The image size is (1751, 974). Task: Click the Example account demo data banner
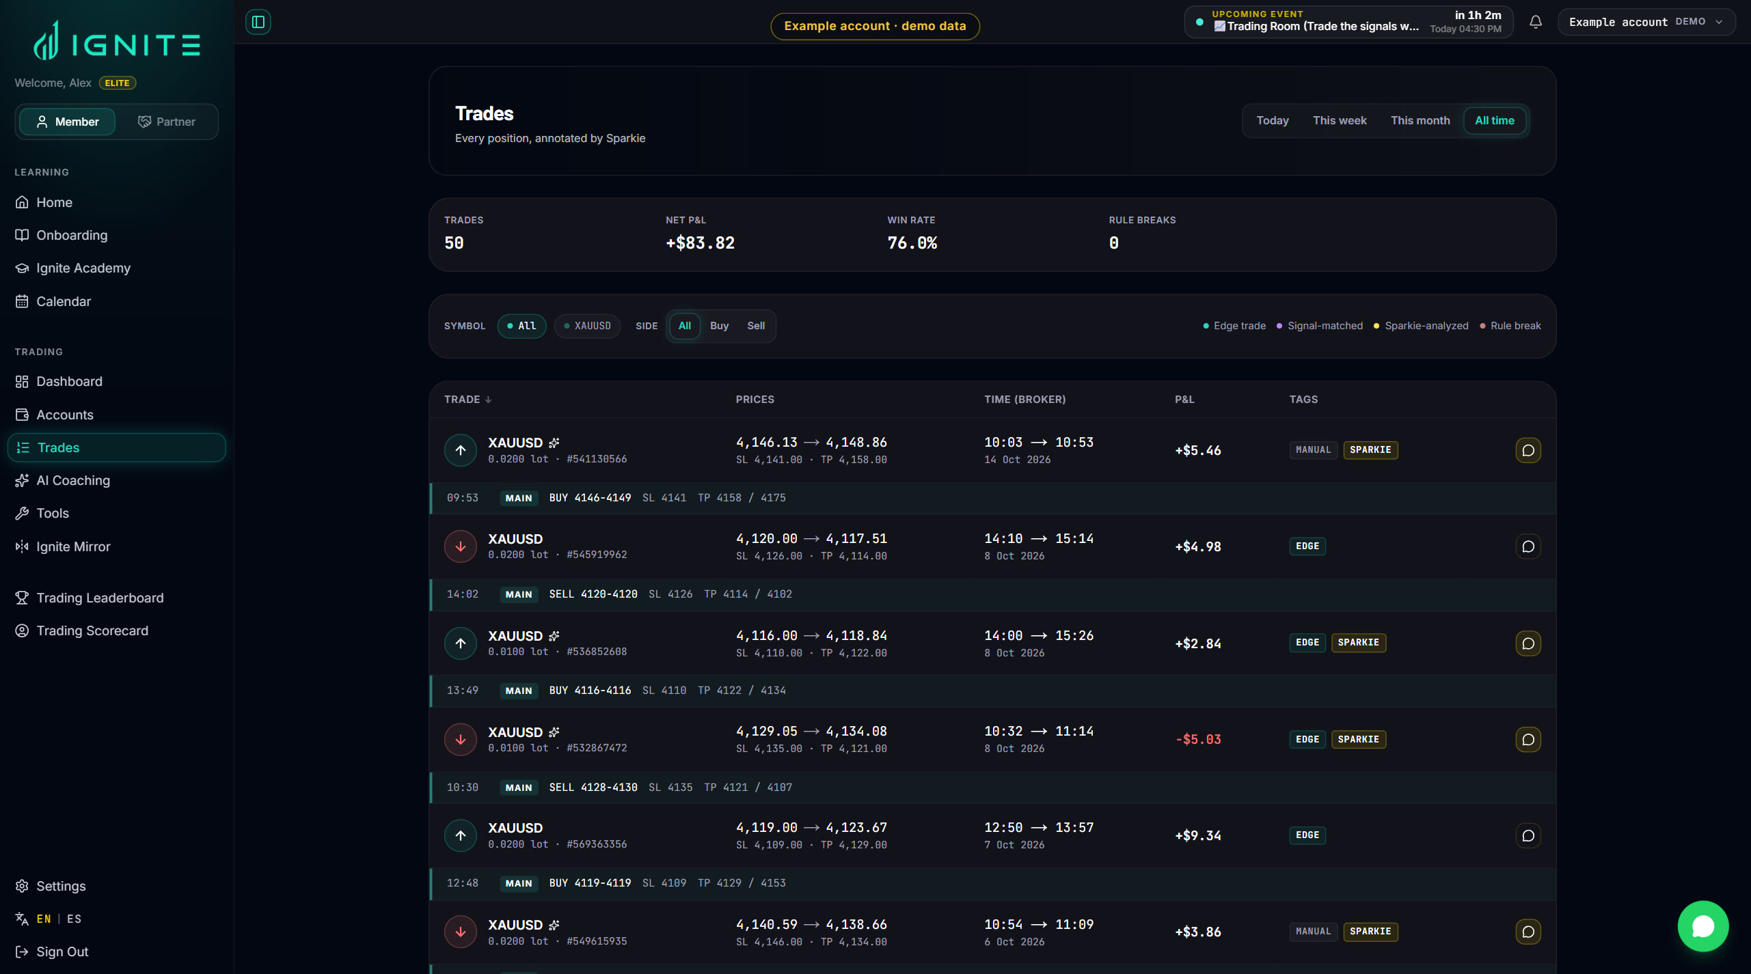(875, 26)
